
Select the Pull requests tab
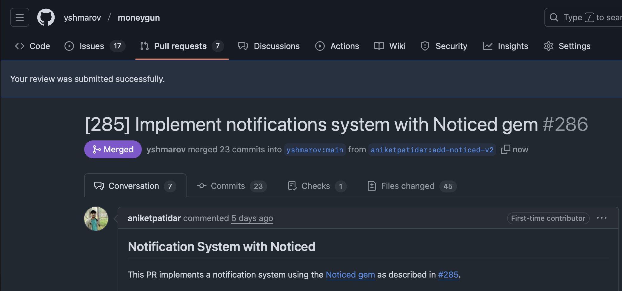coord(182,46)
